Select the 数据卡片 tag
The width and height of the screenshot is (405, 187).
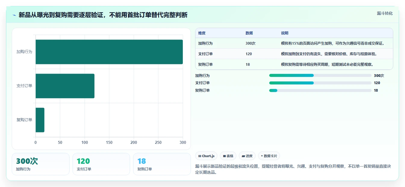click(x=269, y=156)
